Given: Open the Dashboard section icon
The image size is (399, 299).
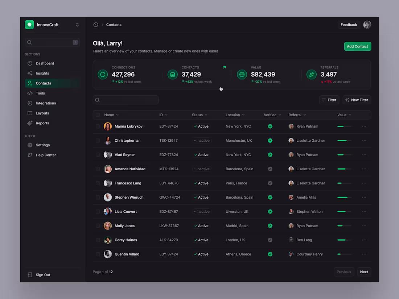Looking at the screenshot, I should [x=30, y=63].
